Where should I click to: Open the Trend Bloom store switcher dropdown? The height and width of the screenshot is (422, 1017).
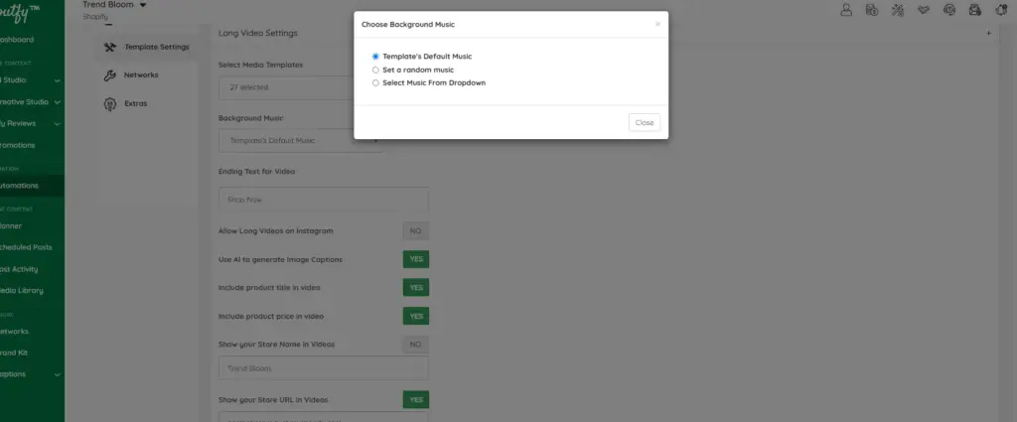coord(115,5)
